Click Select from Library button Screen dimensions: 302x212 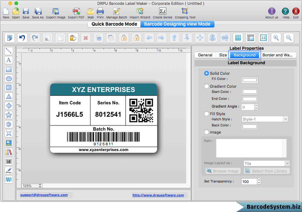[x=267, y=171]
